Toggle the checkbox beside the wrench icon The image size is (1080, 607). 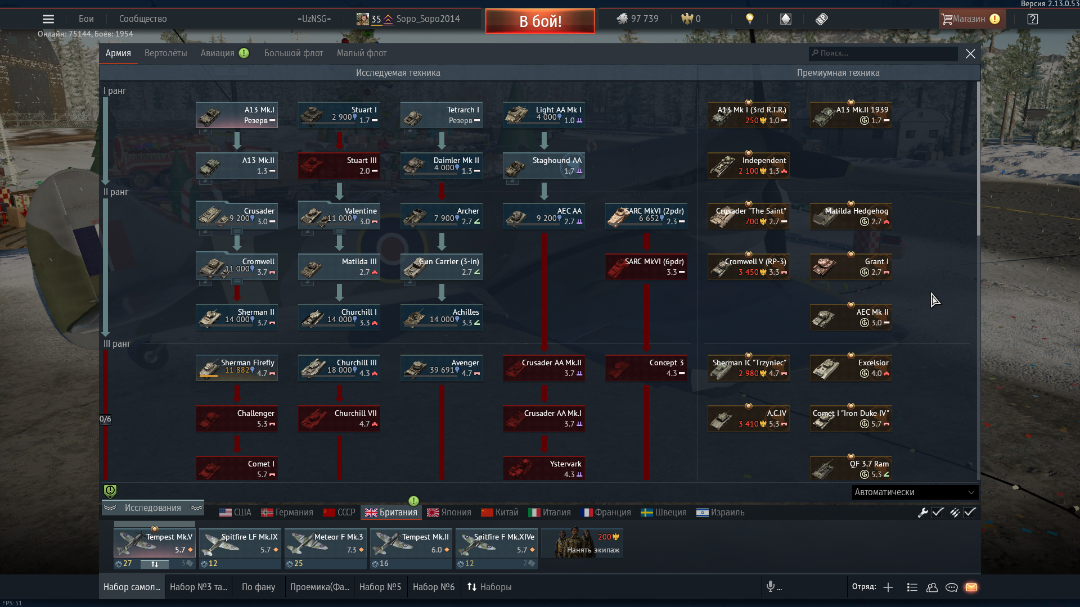(x=937, y=513)
